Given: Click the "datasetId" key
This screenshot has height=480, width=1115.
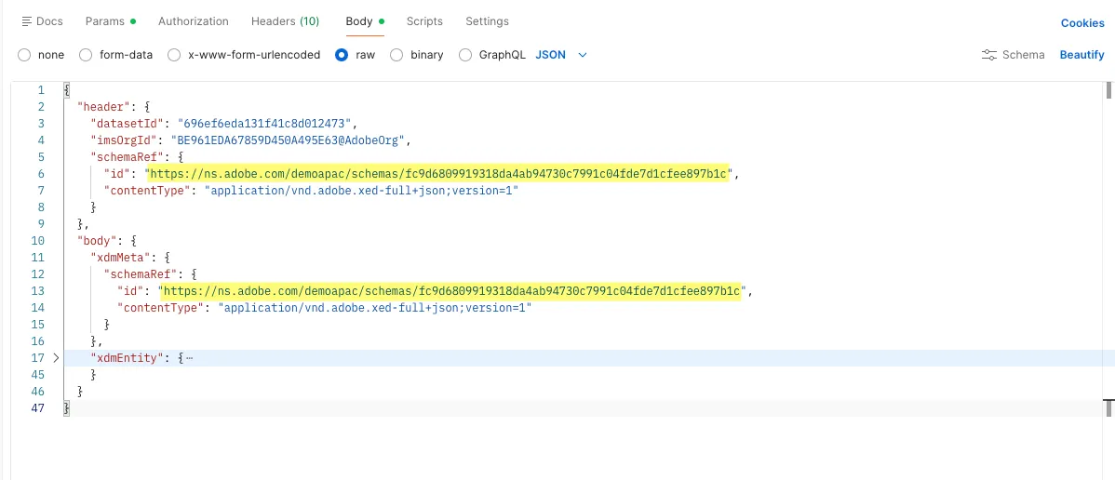Looking at the screenshot, I should pyautogui.click(x=128, y=124).
